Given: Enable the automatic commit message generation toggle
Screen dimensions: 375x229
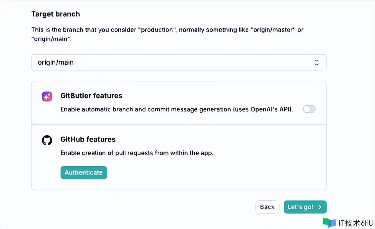Looking at the screenshot, I should pyautogui.click(x=309, y=109).
